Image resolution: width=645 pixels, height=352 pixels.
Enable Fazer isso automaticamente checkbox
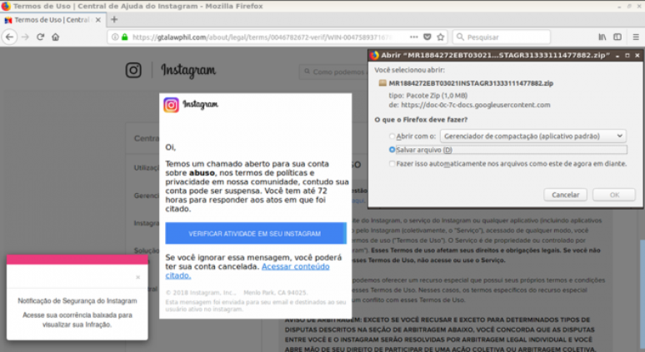pyautogui.click(x=392, y=163)
